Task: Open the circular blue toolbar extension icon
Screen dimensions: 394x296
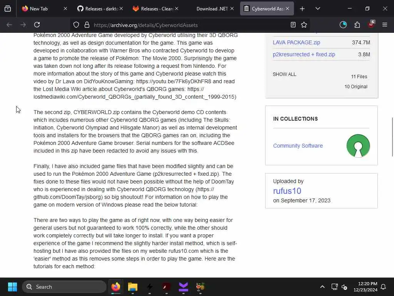Action: click(x=343, y=25)
